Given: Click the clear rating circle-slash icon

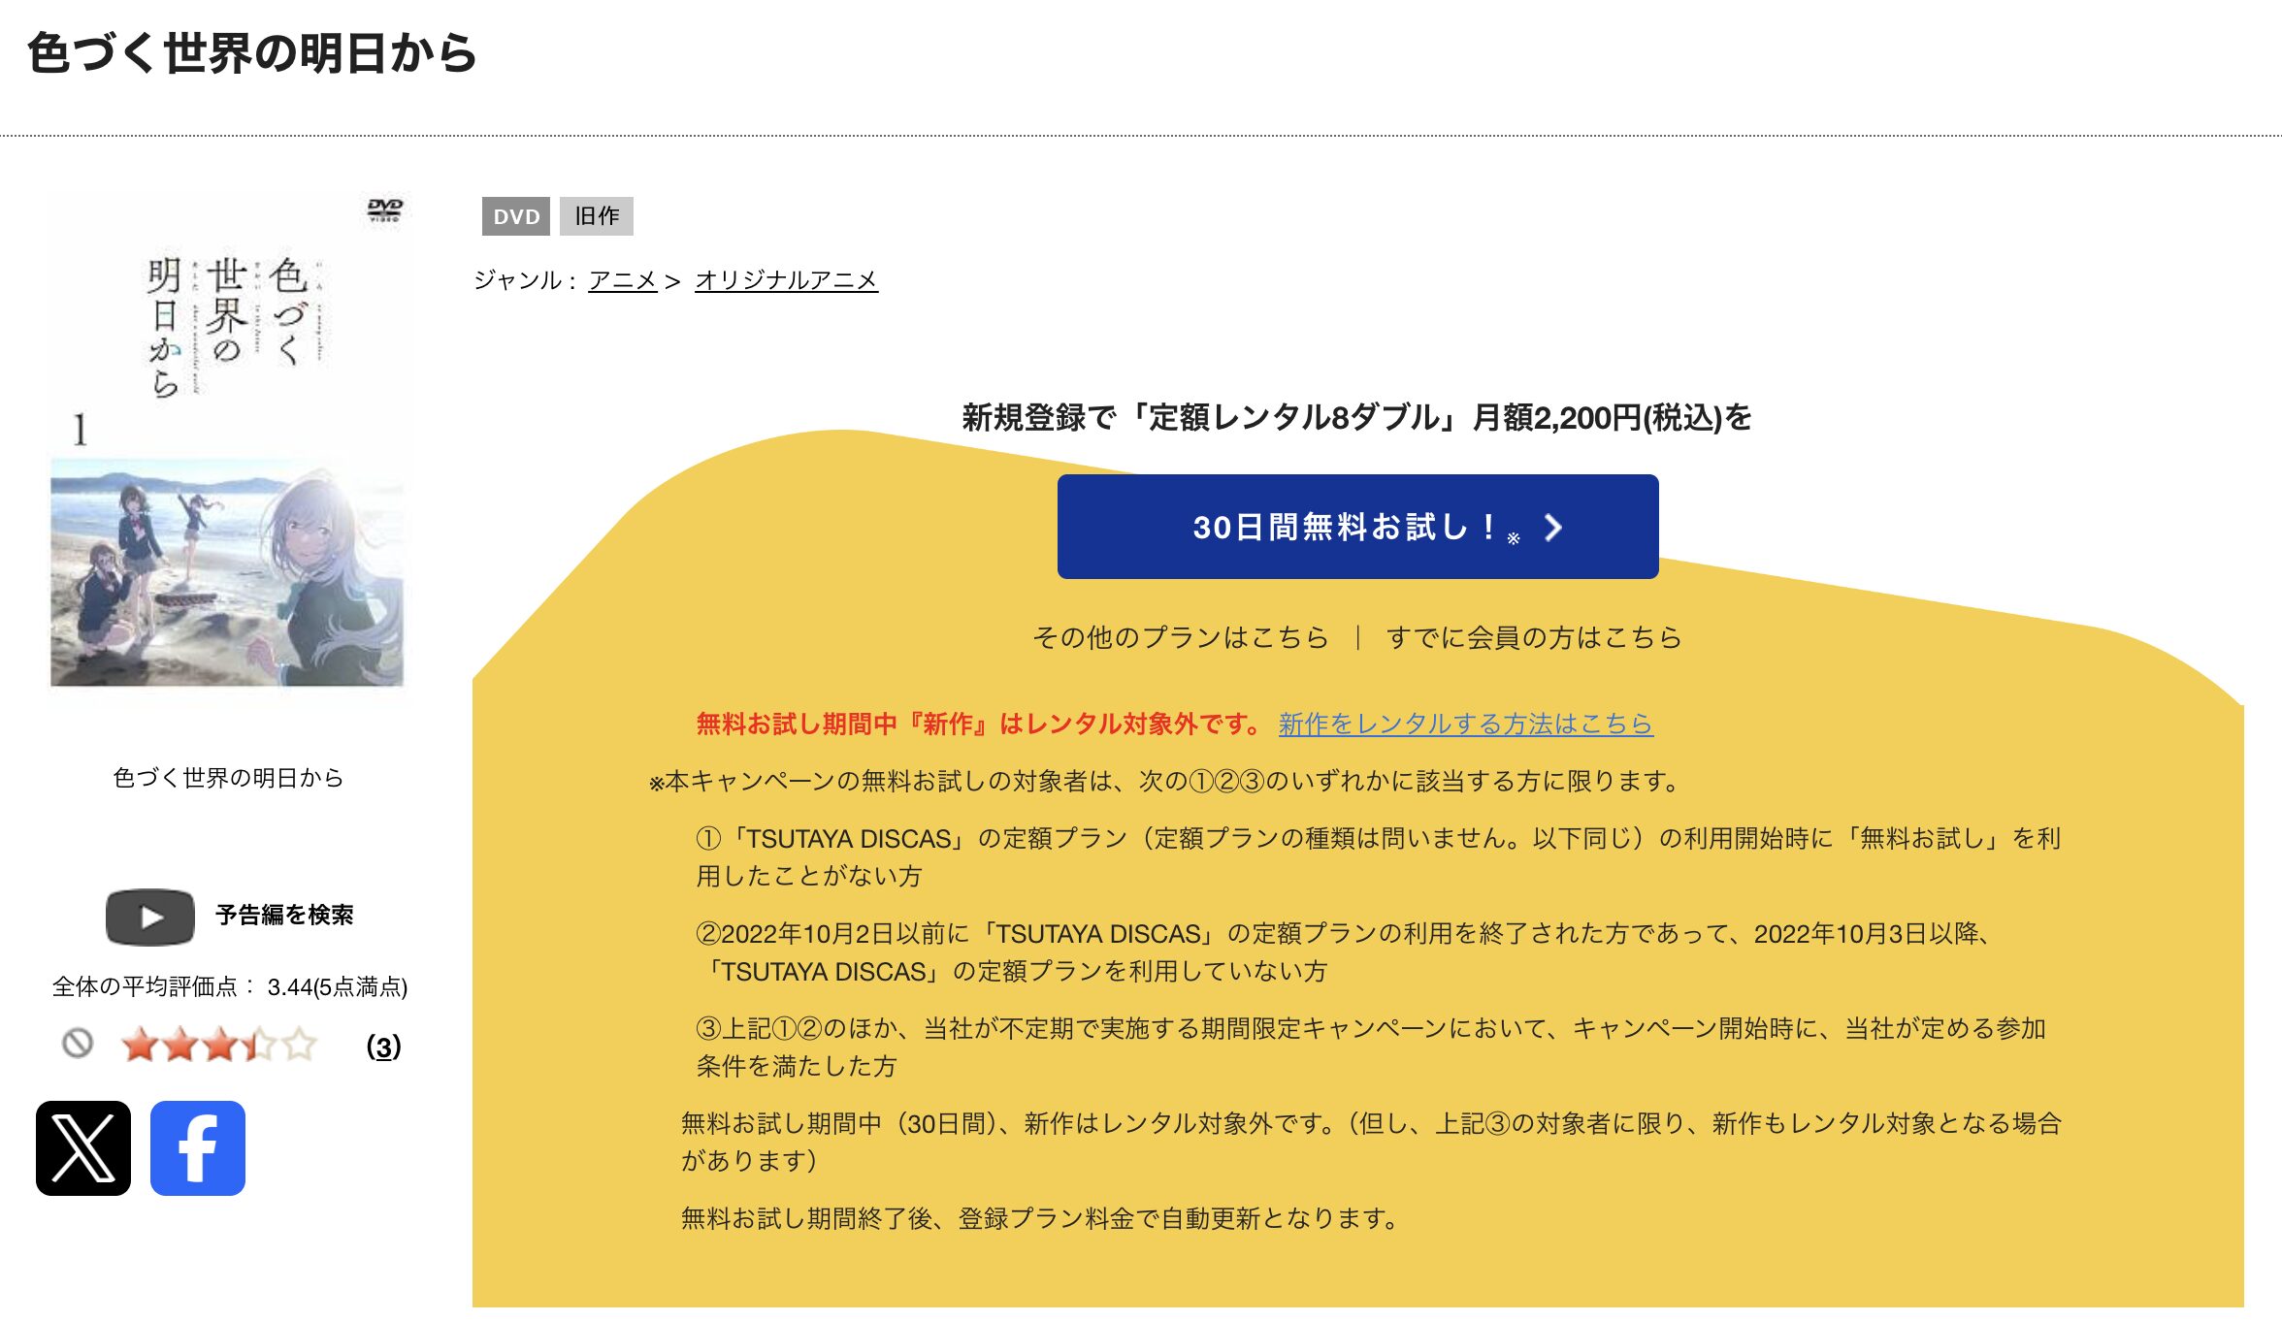Looking at the screenshot, I should tap(78, 1044).
